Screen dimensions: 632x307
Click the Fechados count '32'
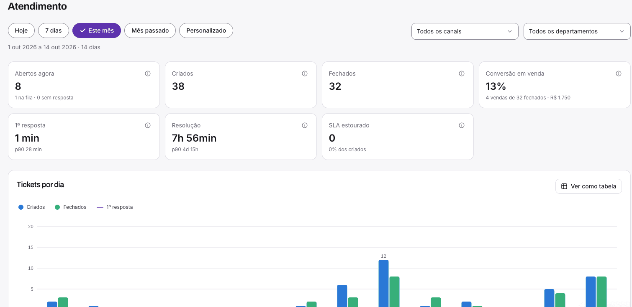point(335,86)
